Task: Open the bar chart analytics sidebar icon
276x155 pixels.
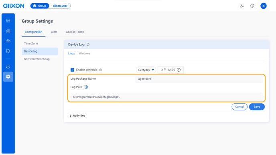Action: coord(8,30)
